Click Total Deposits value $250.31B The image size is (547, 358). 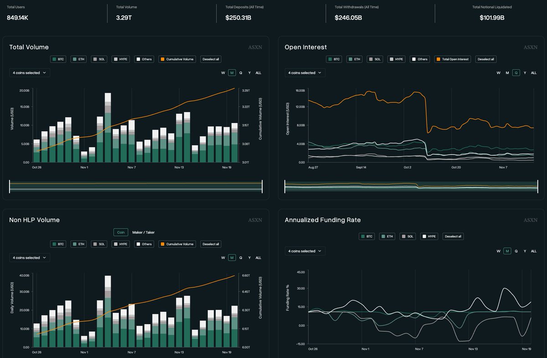(238, 18)
